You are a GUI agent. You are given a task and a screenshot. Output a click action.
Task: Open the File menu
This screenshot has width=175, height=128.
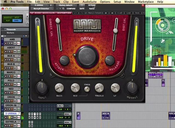(x=29, y=2)
